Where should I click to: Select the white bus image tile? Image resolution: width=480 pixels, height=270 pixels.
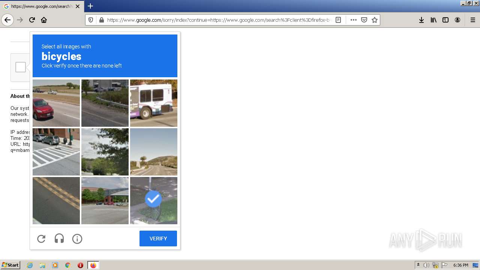click(x=154, y=103)
